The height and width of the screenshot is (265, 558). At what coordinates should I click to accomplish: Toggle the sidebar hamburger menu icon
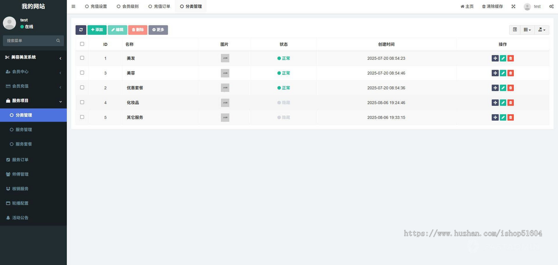click(x=73, y=6)
